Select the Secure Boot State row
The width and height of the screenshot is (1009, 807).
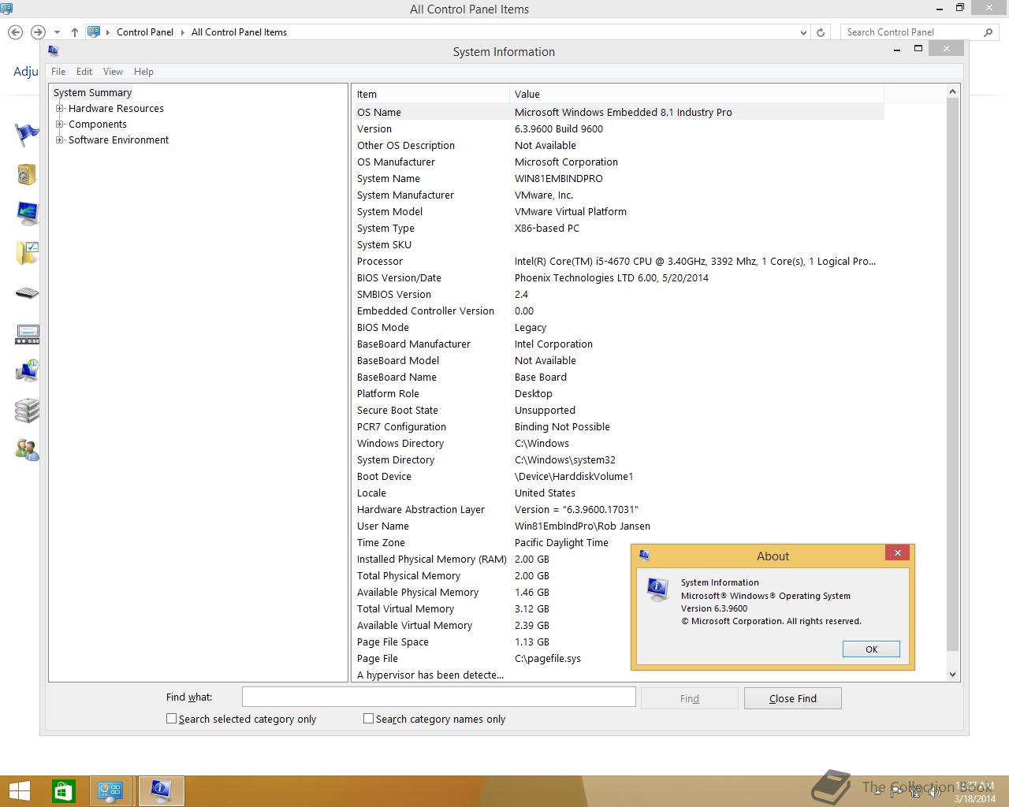[618, 410]
